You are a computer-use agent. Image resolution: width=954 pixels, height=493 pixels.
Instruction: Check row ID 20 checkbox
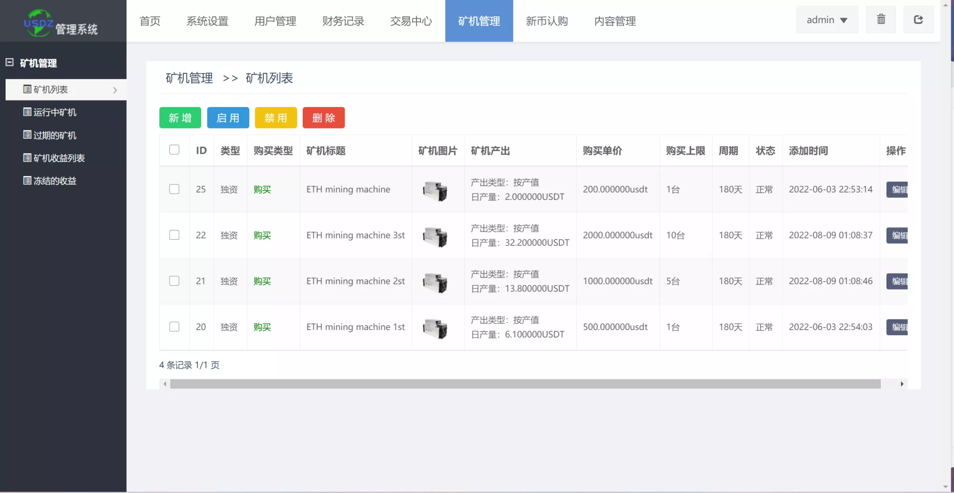pos(174,327)
